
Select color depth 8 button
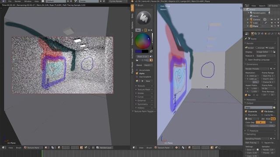pos(261,122)
